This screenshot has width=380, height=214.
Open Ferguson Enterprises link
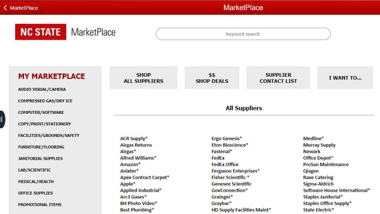click(235, 171)
